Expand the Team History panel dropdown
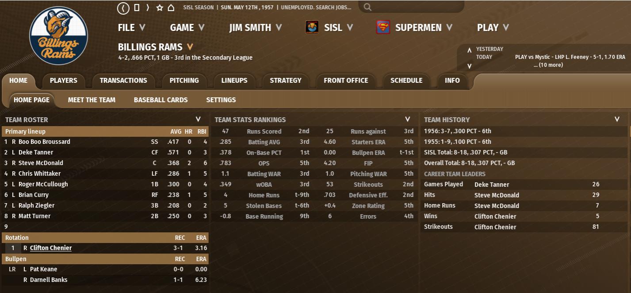 617,120
